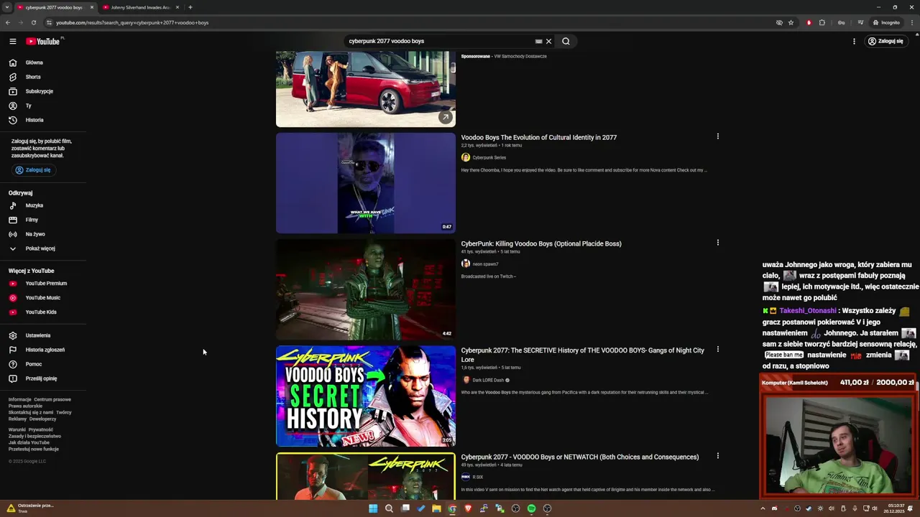
Task: Open a new browser tab
Action: pyautogui.click(x=190, y=7)
